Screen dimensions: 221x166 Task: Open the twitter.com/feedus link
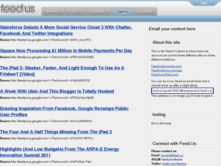174,164
